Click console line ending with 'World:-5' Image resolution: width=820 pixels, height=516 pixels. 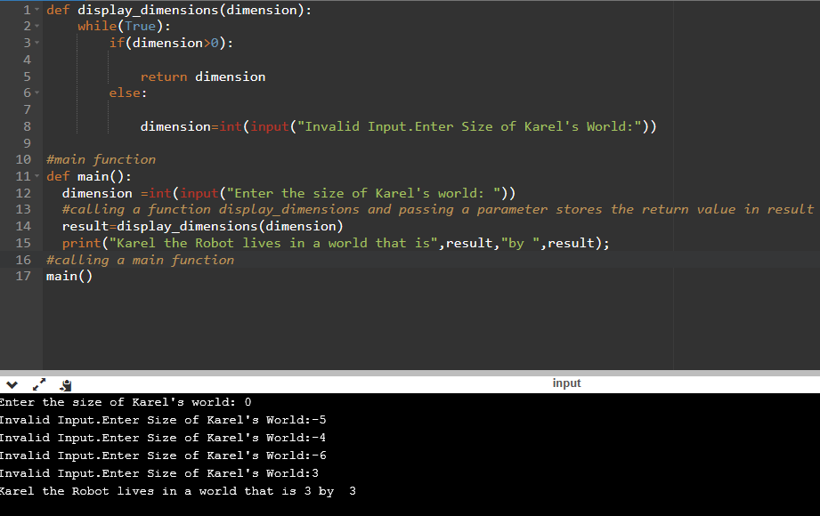coord(163,420)
